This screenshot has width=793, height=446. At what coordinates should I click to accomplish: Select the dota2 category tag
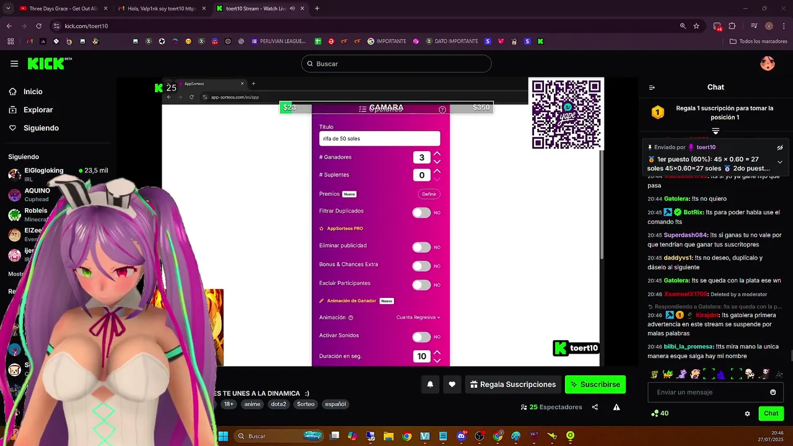(x=278, y=404)
